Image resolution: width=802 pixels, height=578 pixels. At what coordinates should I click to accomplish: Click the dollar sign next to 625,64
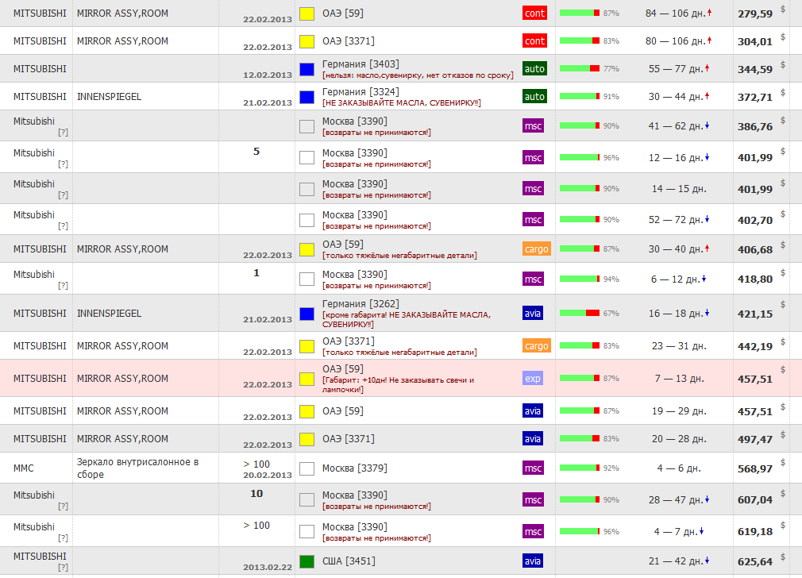tap(783, 557)
